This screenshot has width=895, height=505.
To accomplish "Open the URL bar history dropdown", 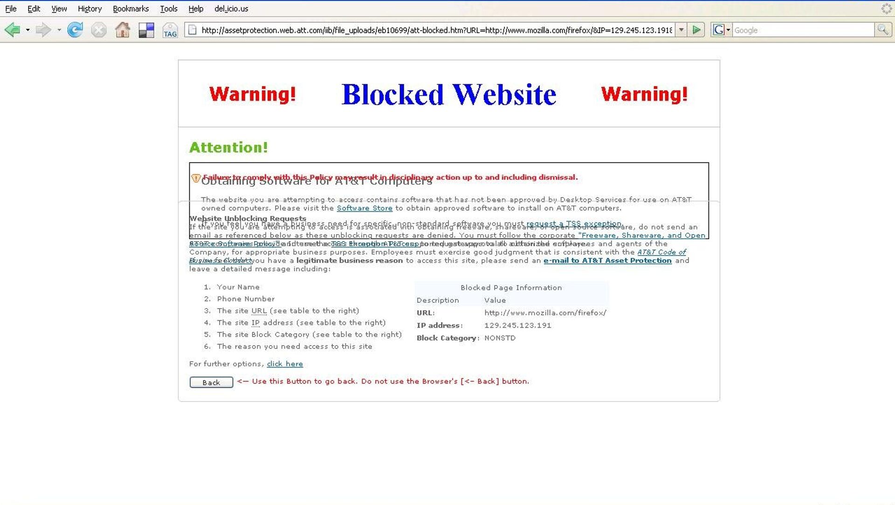I will 681,30.
